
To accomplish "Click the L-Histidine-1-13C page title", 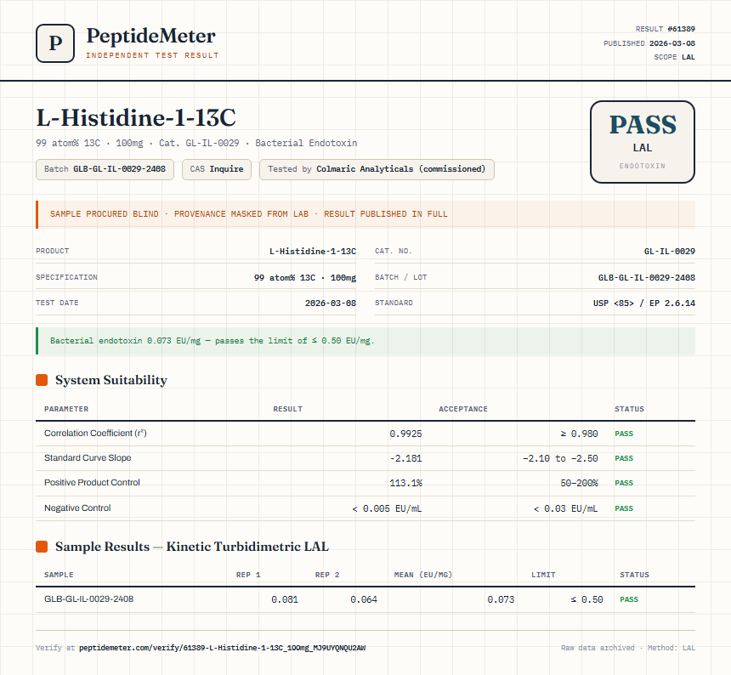I will [136, 117].
